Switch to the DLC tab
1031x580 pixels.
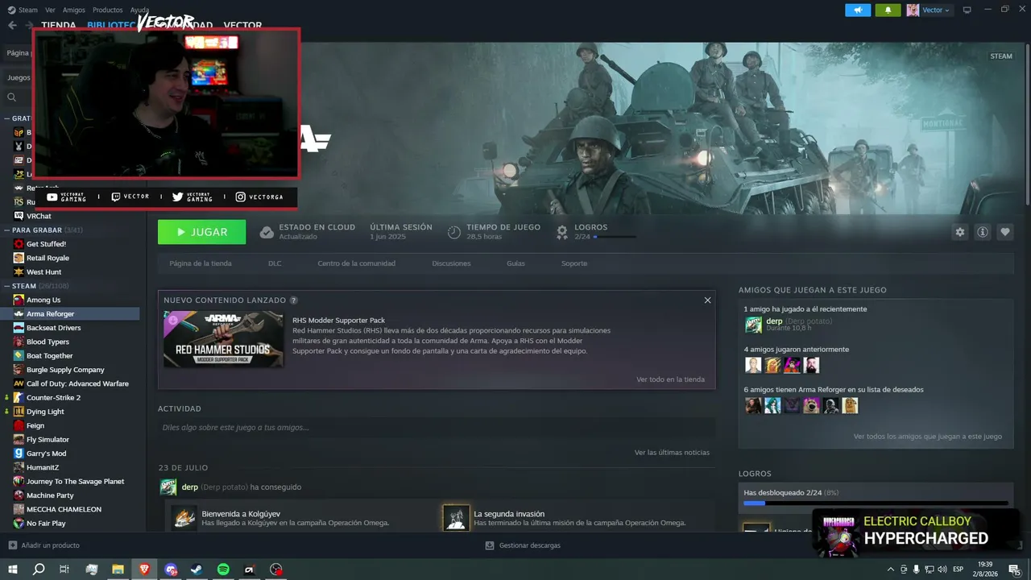[275, 263]
